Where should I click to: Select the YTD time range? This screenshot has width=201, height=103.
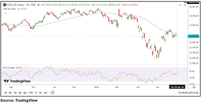tap(30, 93)
